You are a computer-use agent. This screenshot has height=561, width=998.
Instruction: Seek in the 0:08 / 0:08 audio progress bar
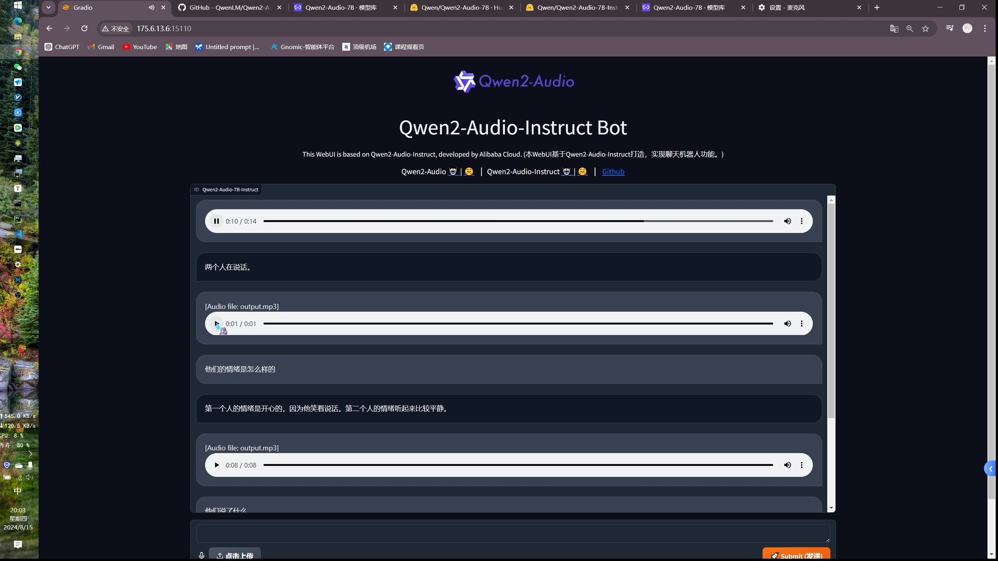pyautogui.click(x=518, y=465)
